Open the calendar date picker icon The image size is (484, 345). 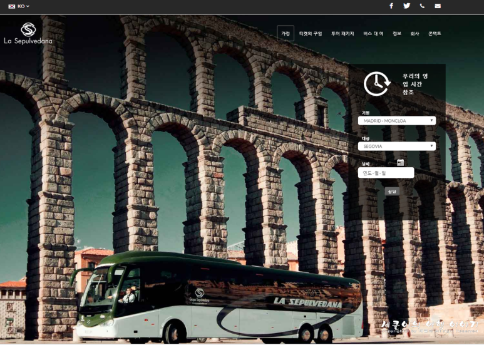pos(400,162)
